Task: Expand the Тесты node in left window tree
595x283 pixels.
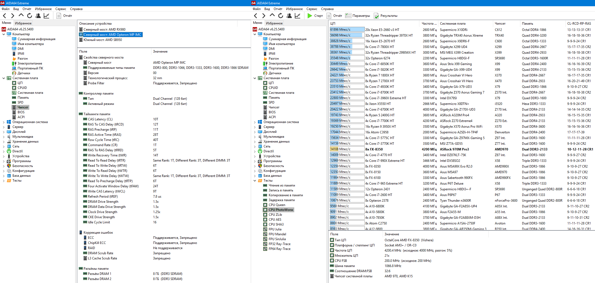Action: tap(4, 181)
